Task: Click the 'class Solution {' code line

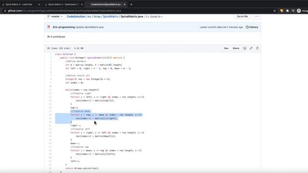Action: (x=65, y=54)
